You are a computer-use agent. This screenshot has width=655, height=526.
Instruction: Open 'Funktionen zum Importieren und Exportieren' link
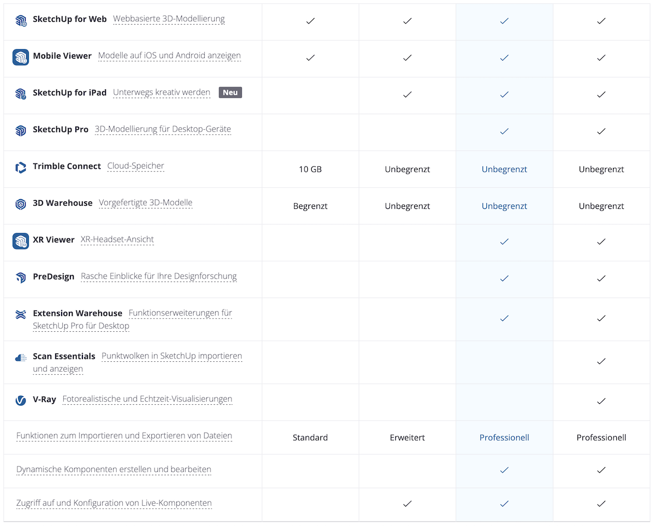tap(124, 436)
